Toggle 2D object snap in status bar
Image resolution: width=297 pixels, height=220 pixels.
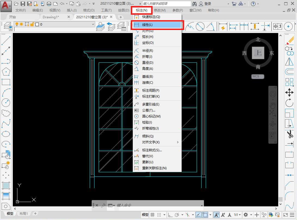[205, 215]
